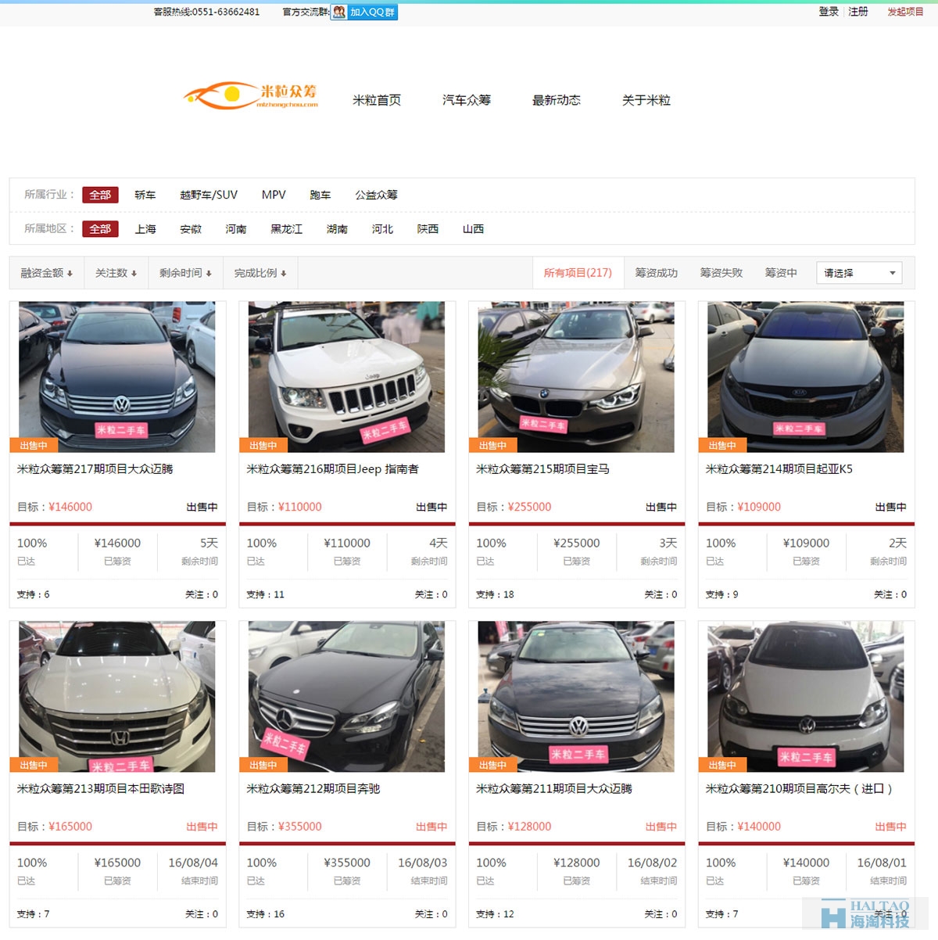Image resolution: width=938 pixels, height=940 pixels.
Task: Click the ¥146000 target amount
Action: [70, 507]
